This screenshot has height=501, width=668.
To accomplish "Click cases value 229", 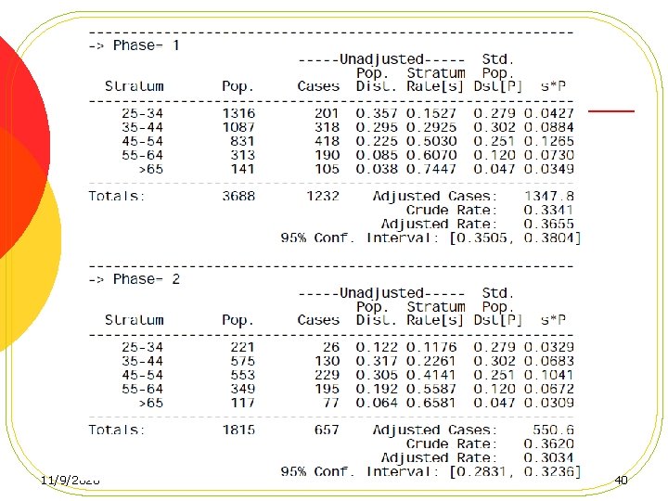I will (x=327, y=375).
